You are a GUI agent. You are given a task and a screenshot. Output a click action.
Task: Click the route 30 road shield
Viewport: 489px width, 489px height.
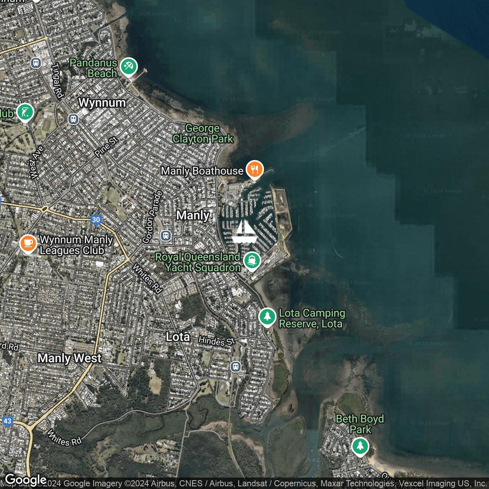96,220
